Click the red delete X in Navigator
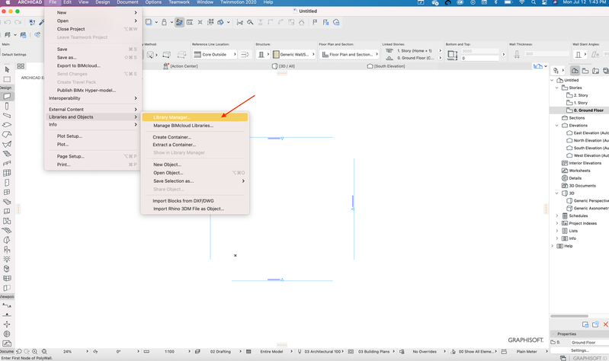 605,324
